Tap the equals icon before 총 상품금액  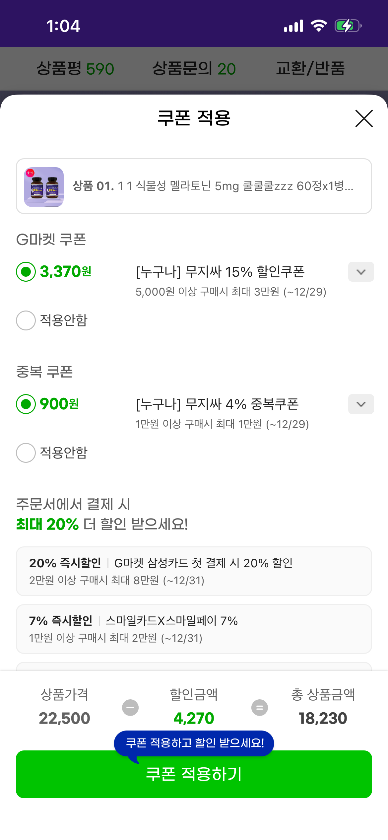pyautogui.click(x=260, y=708)
